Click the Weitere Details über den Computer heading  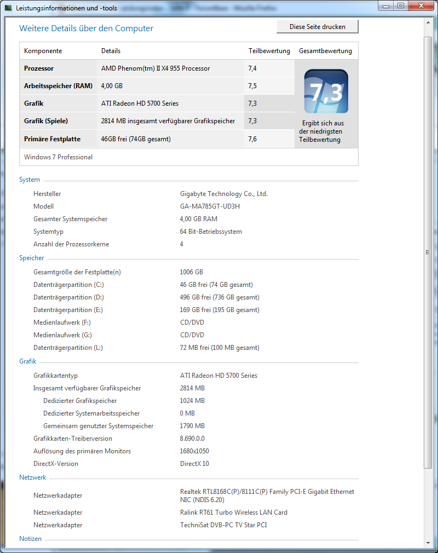point(87,28)
